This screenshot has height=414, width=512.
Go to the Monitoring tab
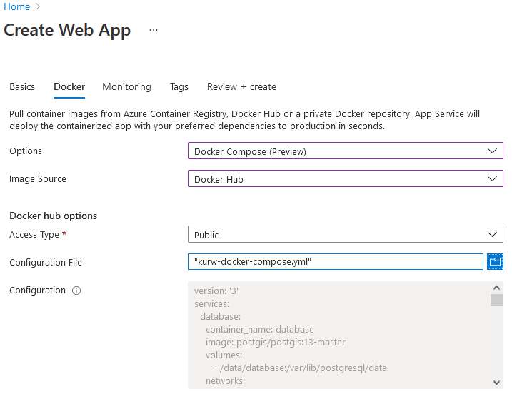tap(126, 86)
